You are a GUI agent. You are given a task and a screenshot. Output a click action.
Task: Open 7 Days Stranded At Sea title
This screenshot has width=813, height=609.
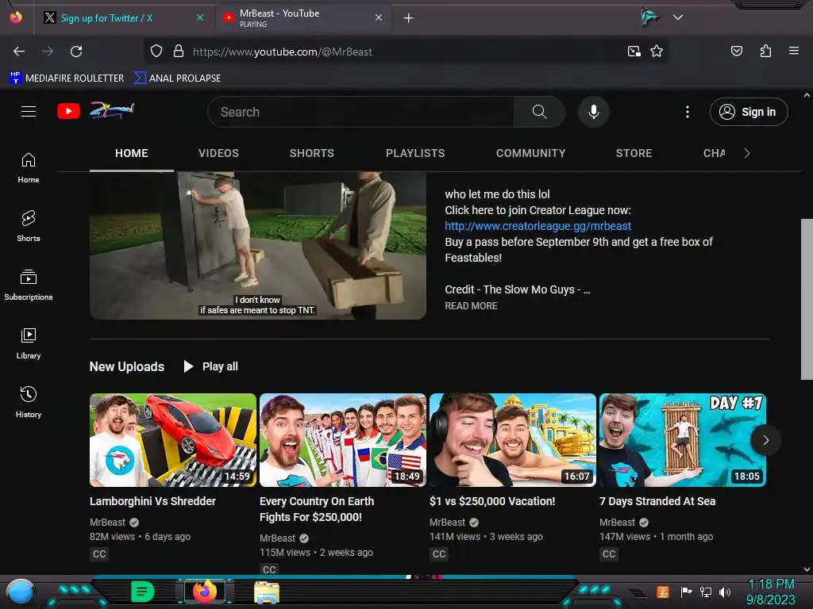657,501
